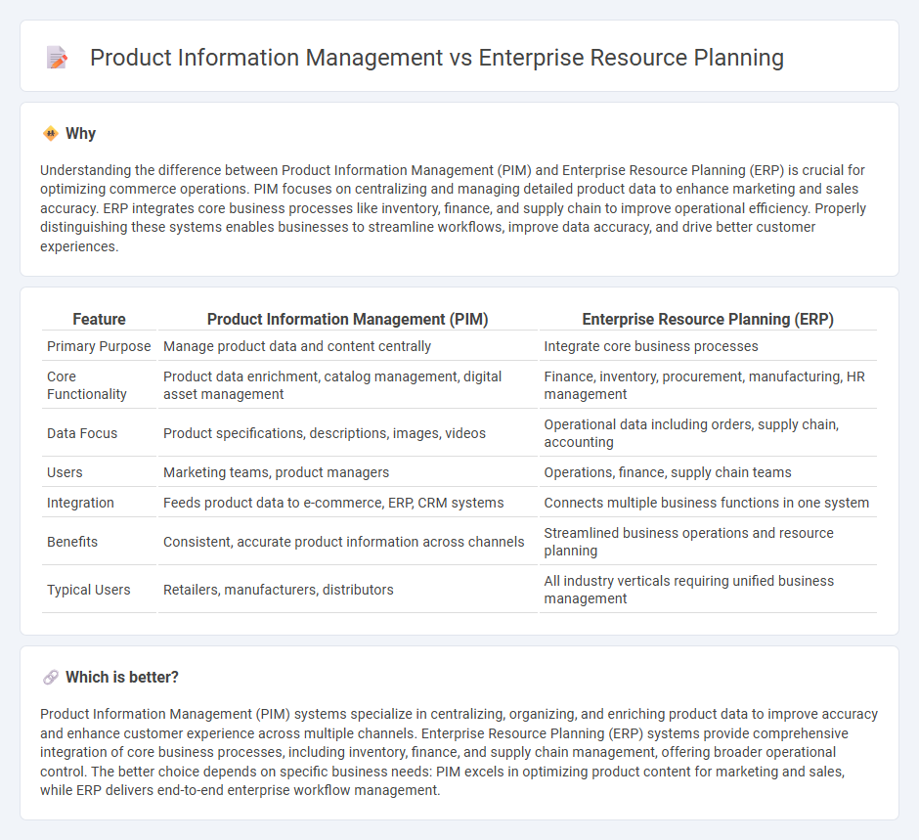Click the cell Integrate core business processes

tap(708, 346)
